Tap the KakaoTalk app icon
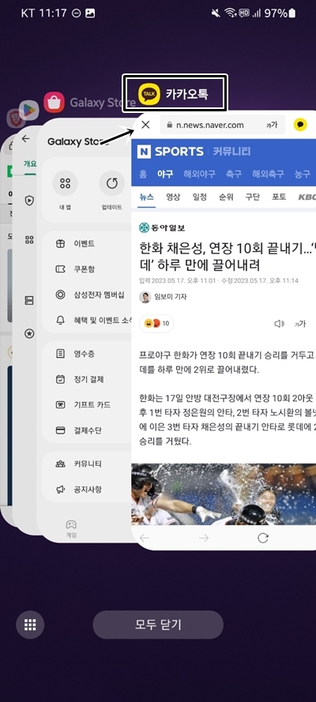 pyautogui.click(x=149, y=94)
